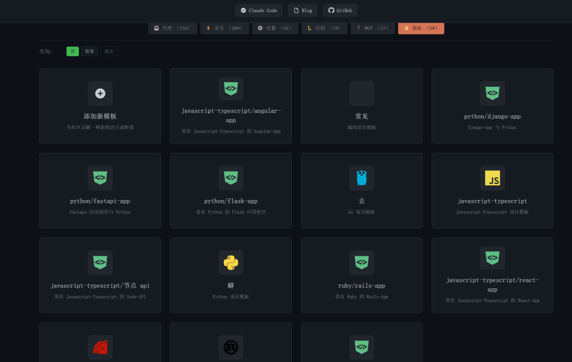The width and height of the screenshot is (572, 362).
Task: Click the python/flask-app title
Action: click(x=231, y=201)
